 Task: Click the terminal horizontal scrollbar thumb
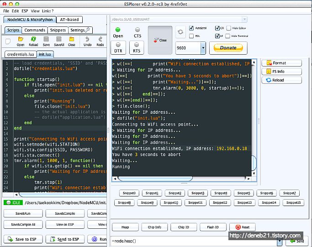(155, 179)
